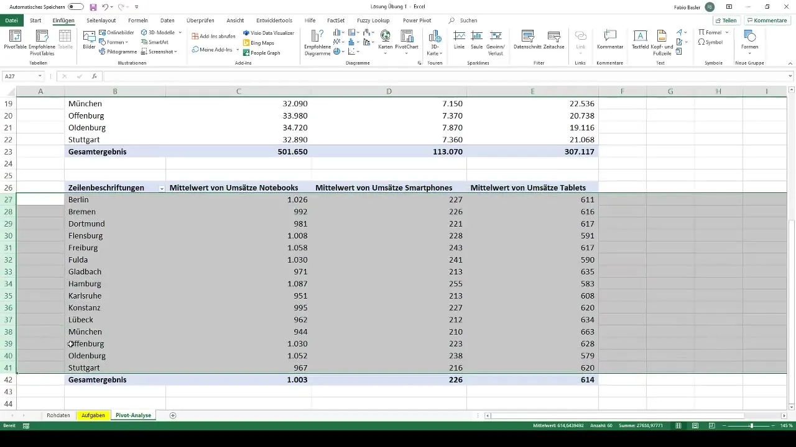Click the Teilen button

pos(726,20)
